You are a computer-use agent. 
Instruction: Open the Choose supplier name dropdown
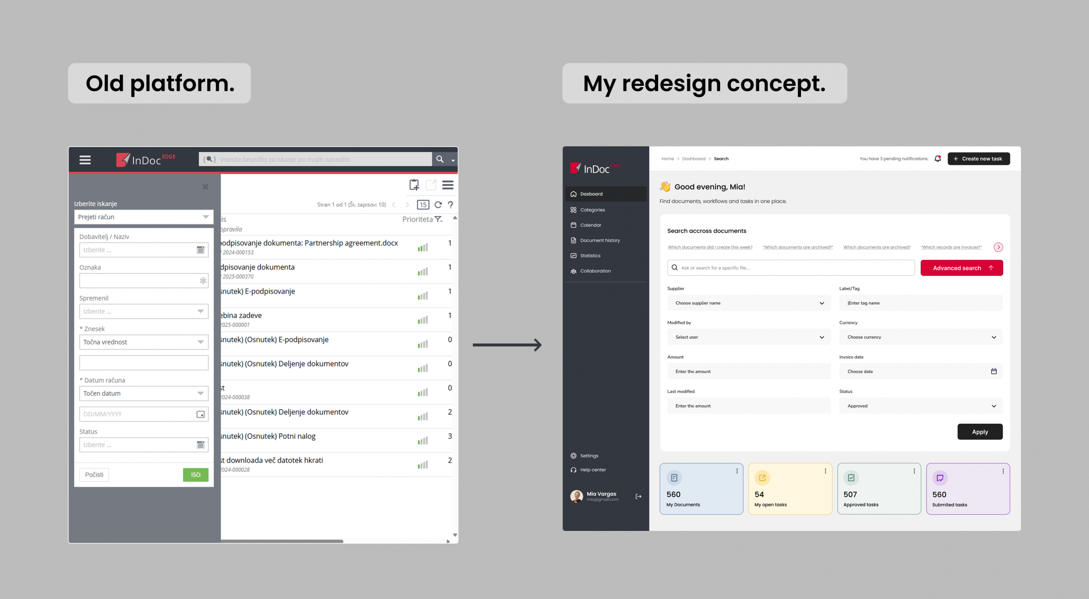coord(748,303)
